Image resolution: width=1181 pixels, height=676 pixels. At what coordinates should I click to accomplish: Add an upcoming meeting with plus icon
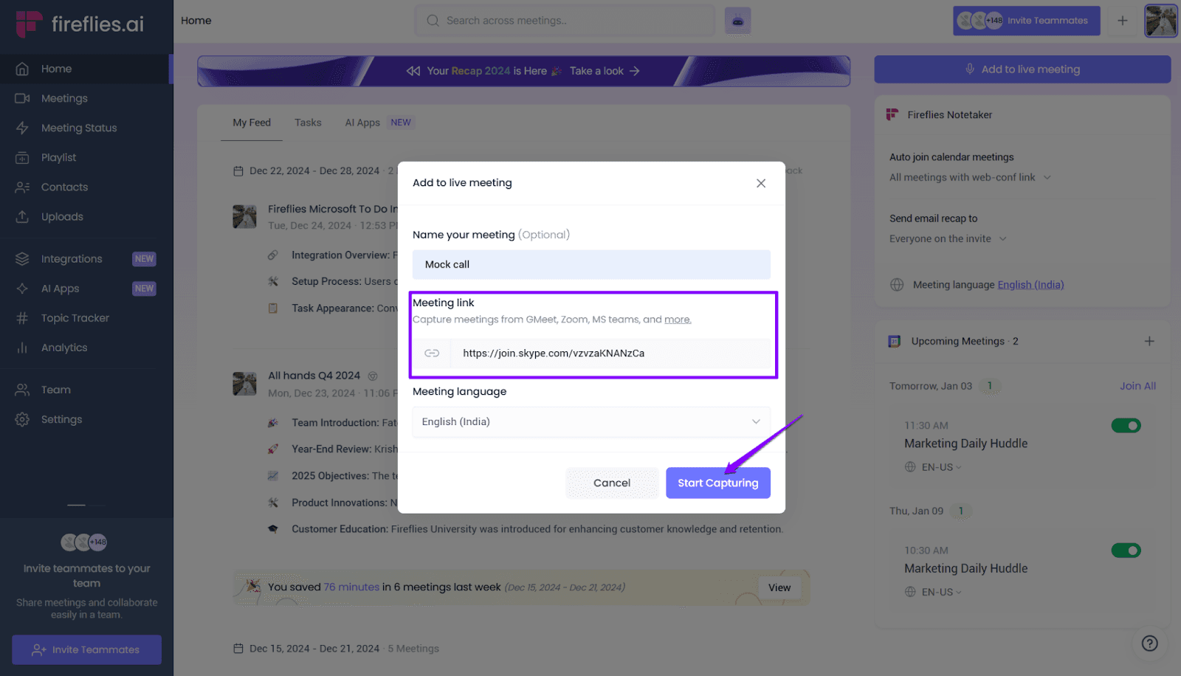click(x=1149, y=341)
